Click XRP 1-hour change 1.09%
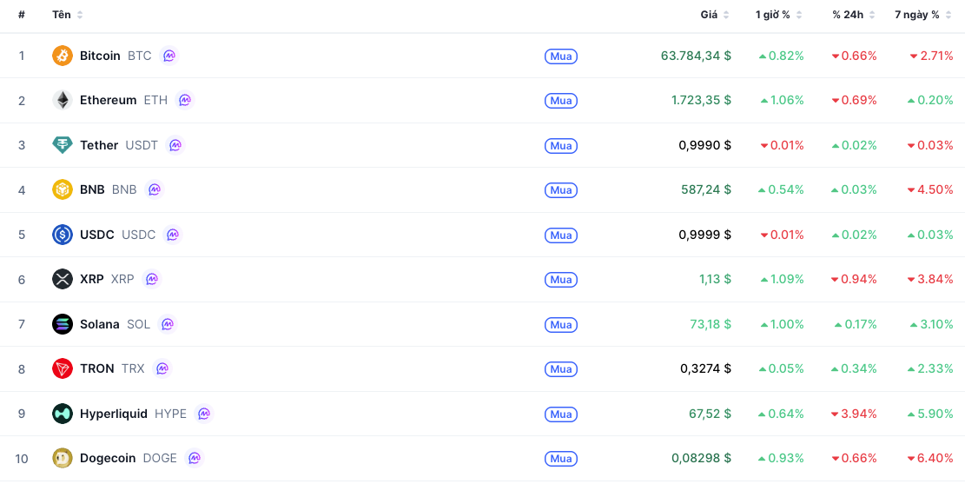 [783, 279]
